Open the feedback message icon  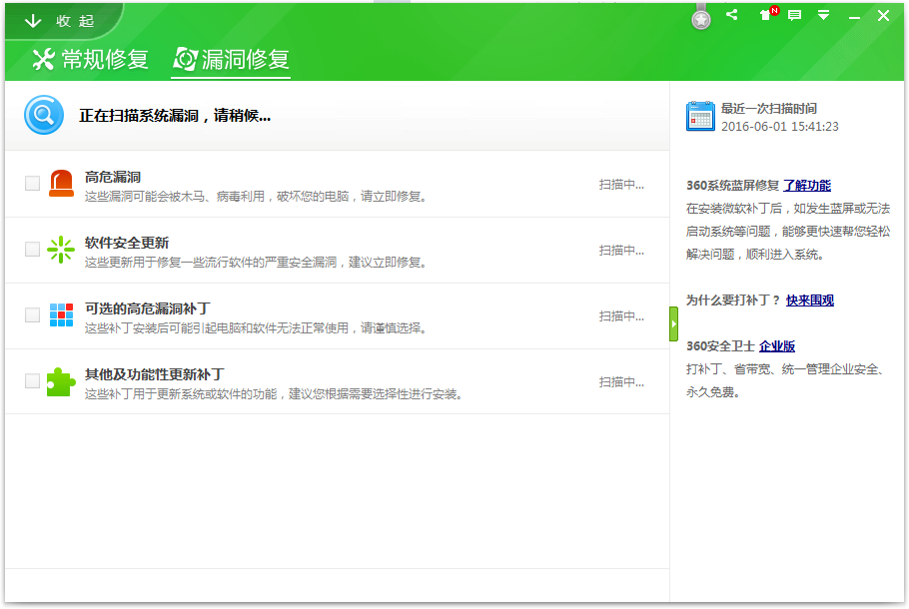(x=795, y=15)
